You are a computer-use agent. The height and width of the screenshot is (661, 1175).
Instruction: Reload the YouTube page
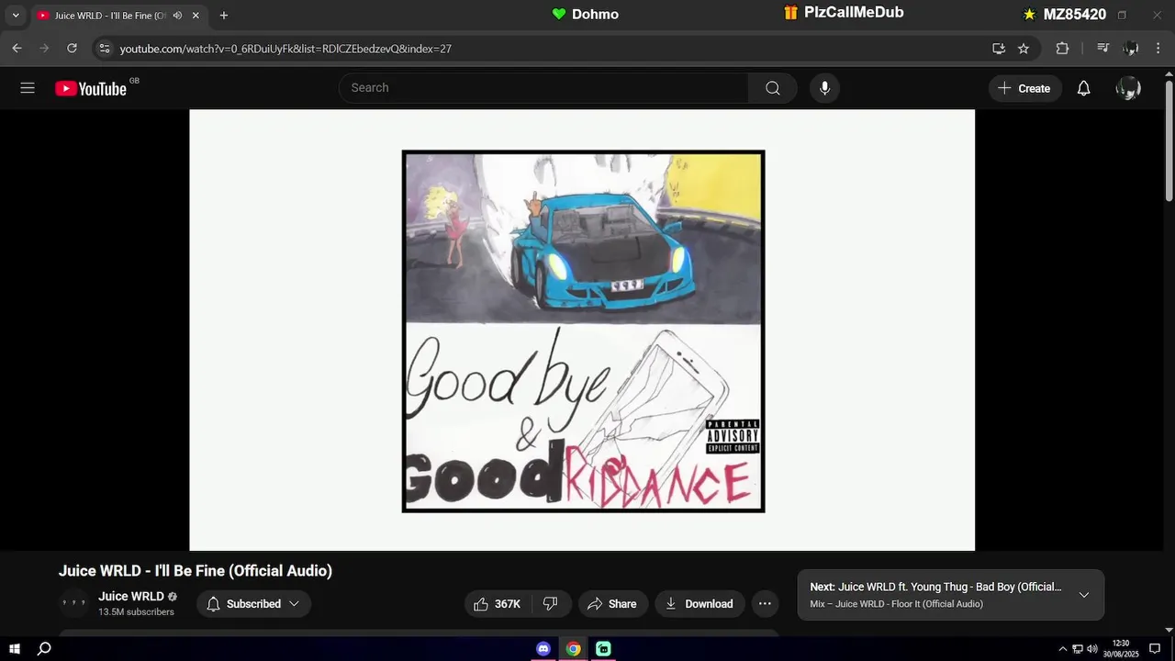point(72,49)
